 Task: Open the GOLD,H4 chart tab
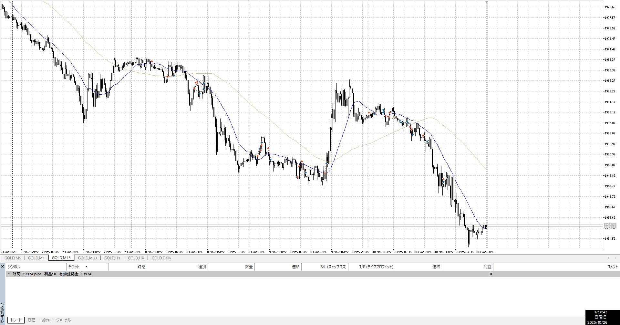pos(136,258)
